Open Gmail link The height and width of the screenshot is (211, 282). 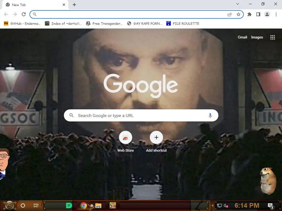pos(242,37)
